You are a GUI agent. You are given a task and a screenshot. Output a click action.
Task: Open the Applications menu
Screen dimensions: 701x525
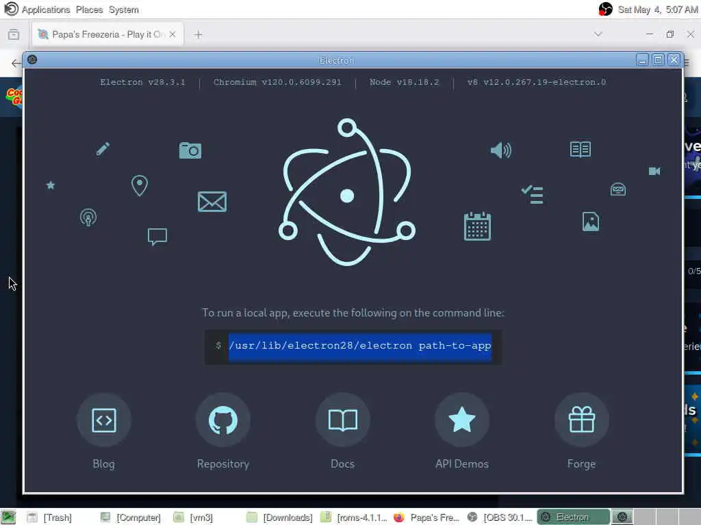point(46,10)
